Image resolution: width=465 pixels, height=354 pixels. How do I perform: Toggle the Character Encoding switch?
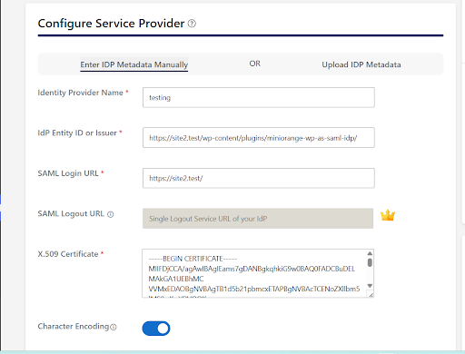(156, 329)
